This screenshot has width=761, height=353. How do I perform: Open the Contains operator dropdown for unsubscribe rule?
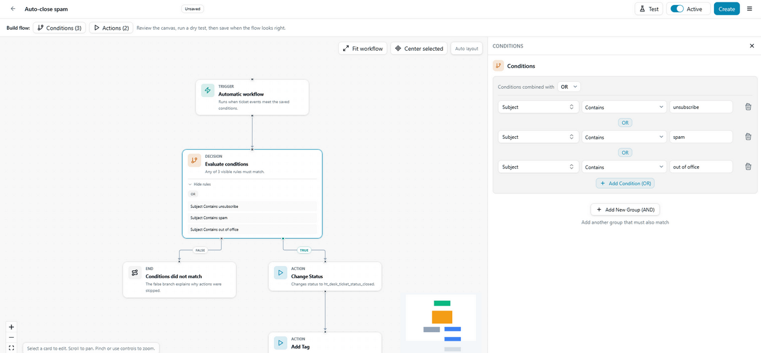click(624, 107)
